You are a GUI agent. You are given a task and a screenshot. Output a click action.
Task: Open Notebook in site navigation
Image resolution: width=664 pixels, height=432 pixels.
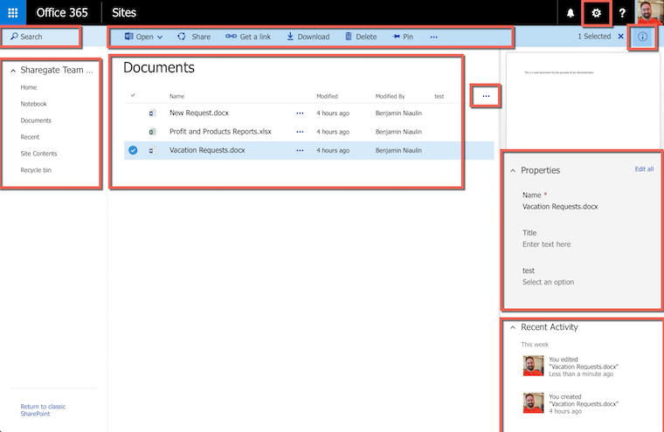[33, 104]
